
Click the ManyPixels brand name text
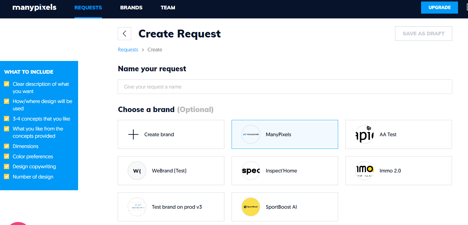[x=278, y=135]
